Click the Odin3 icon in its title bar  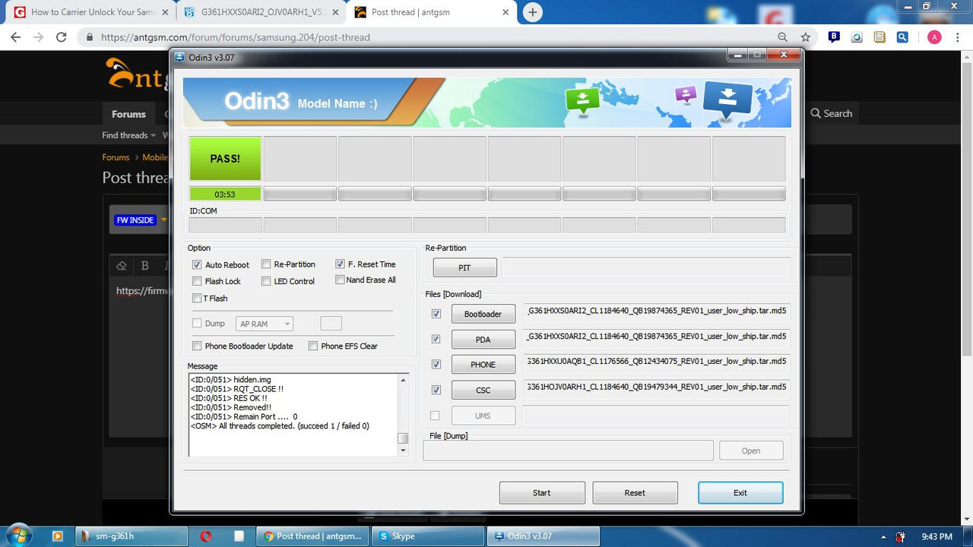point(179,56)
